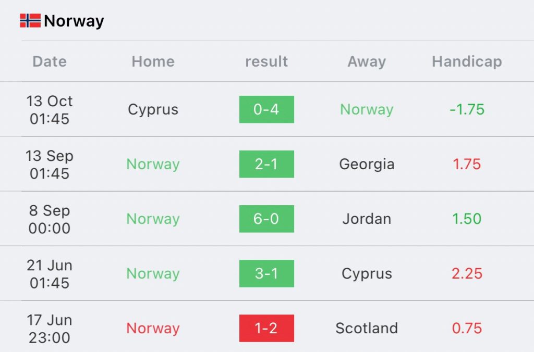Select the 17 Jun 23:00 match date
Screen dimensions: 534x352
(50, 329)
